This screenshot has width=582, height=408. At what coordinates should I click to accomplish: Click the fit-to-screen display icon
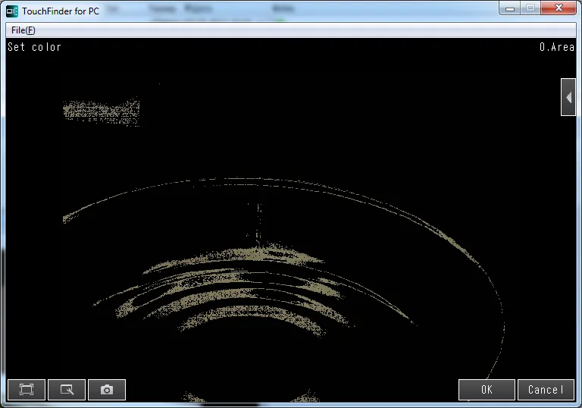point(27,390)
